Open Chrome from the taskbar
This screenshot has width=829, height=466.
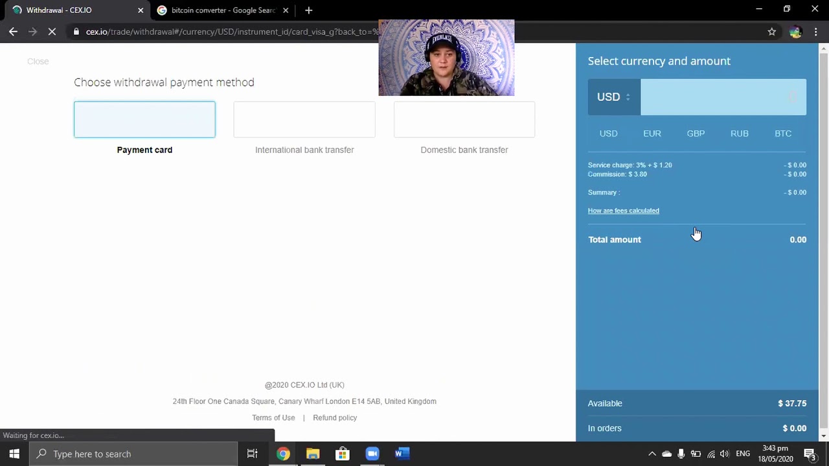pyautogui.click(x=283, y=454)
